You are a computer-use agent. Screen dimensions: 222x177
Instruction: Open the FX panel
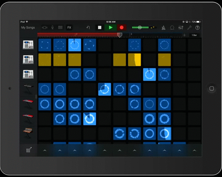click(69, 27)
